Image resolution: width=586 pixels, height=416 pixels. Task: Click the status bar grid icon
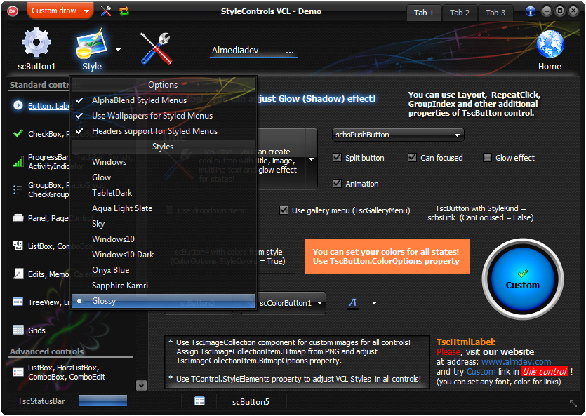(x=199, y=401)
